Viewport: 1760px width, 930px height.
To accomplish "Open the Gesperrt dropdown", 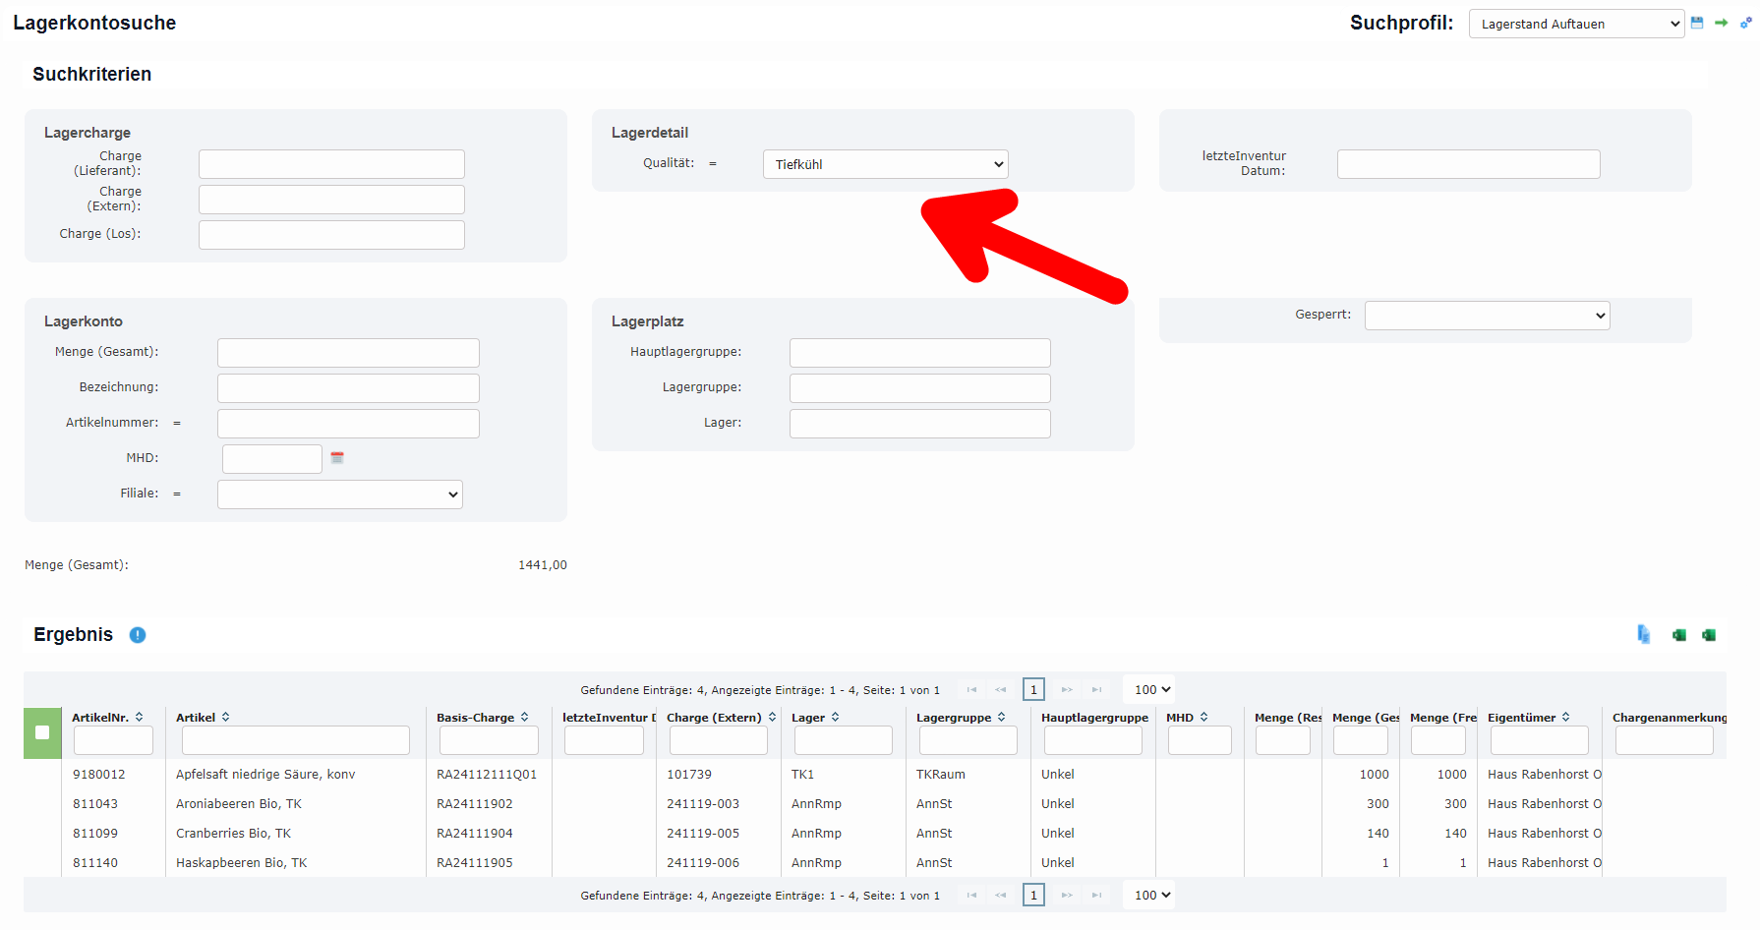I will point(1487,316).
